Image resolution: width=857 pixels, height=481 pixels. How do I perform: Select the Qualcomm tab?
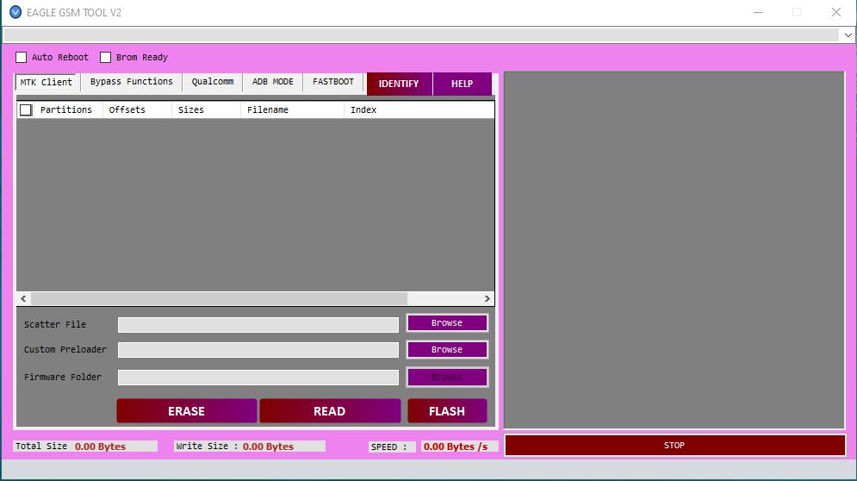coord(212,82)
